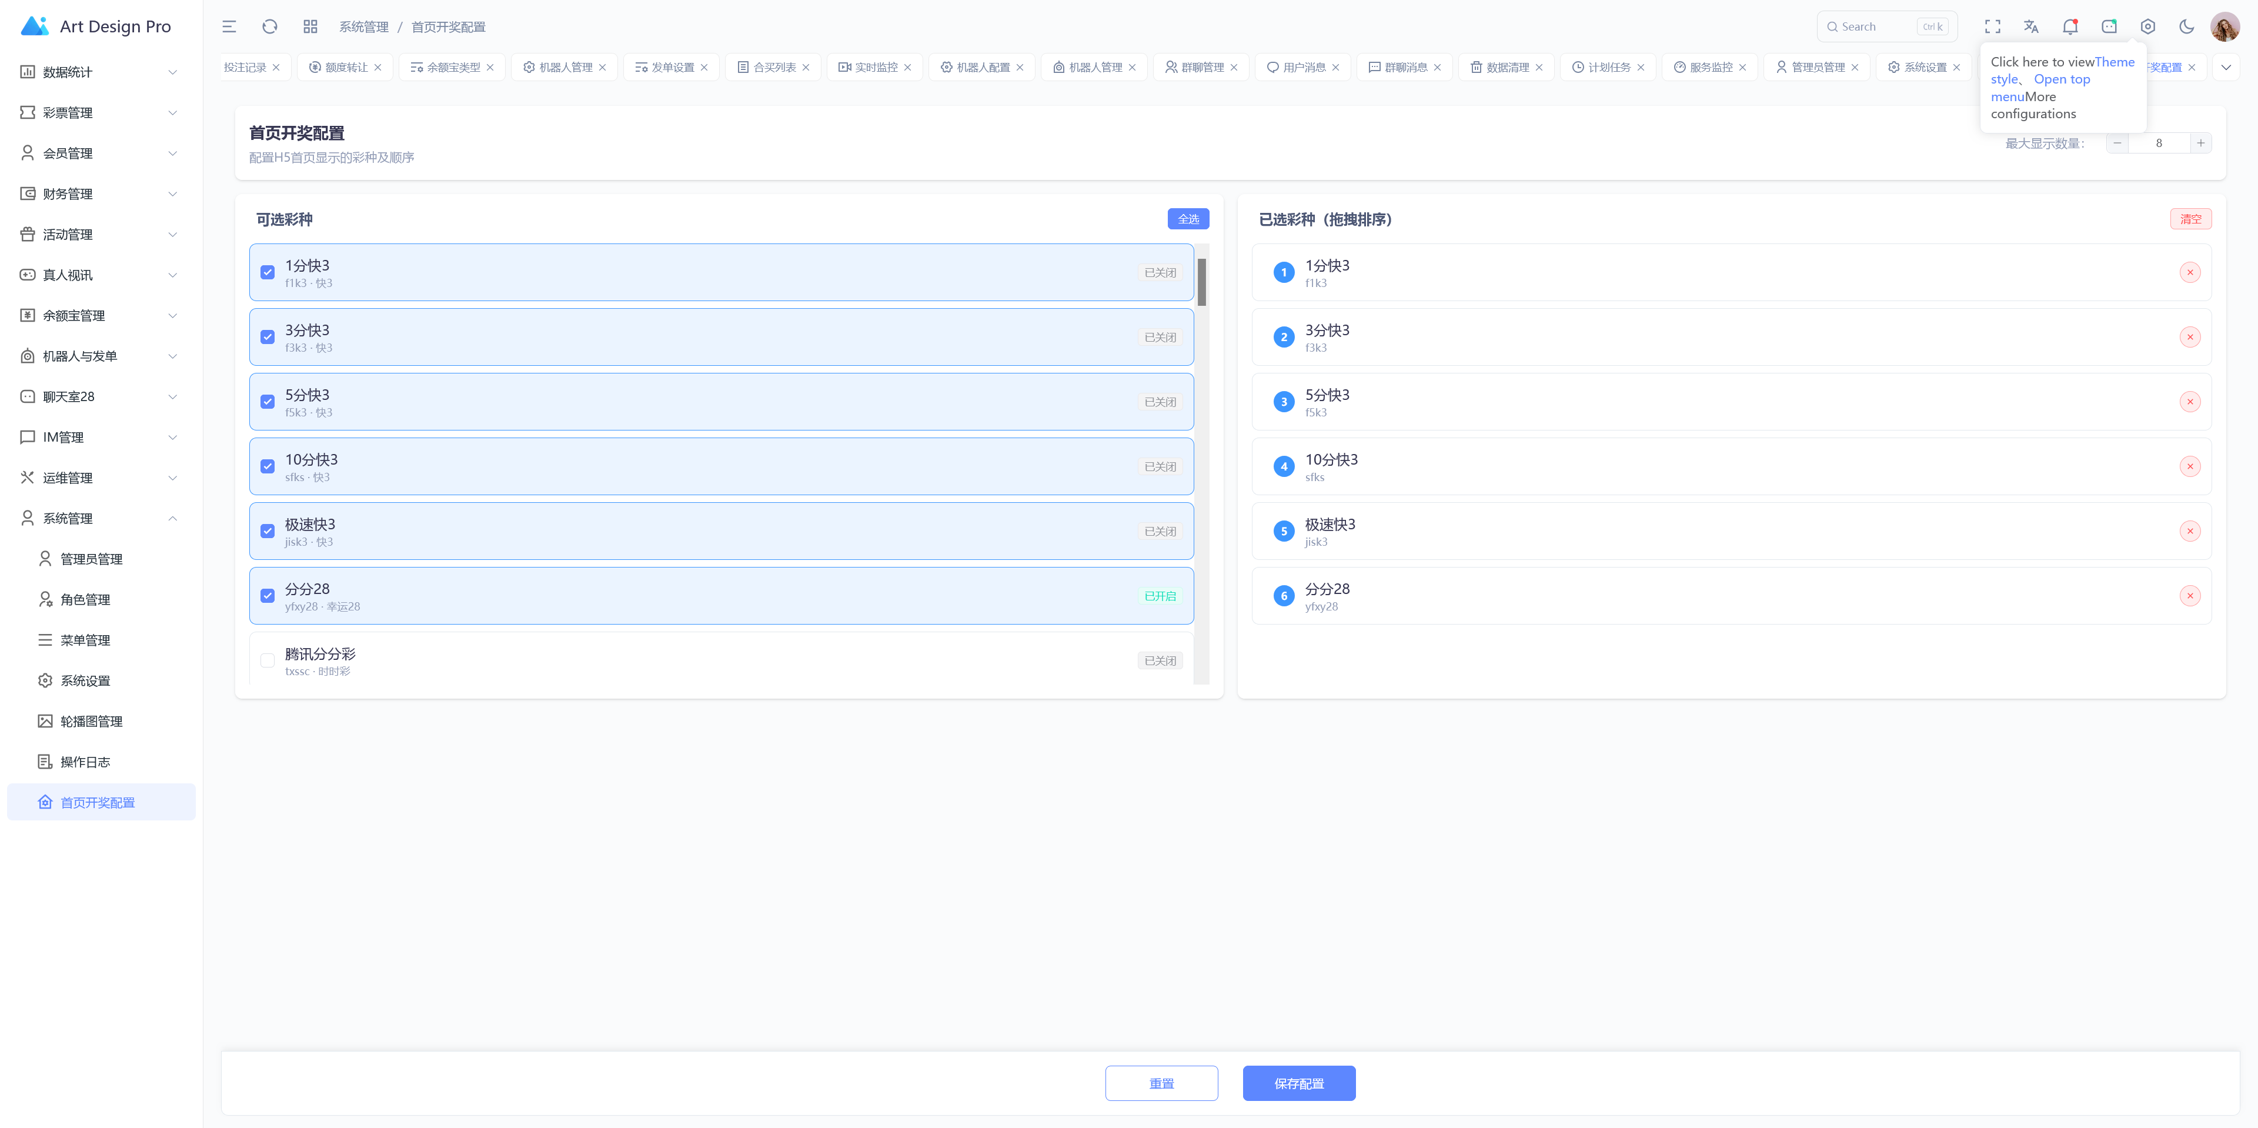Switch to the 实时监控 tab
2258x1128 pixels.
click(x=874, y=66)
